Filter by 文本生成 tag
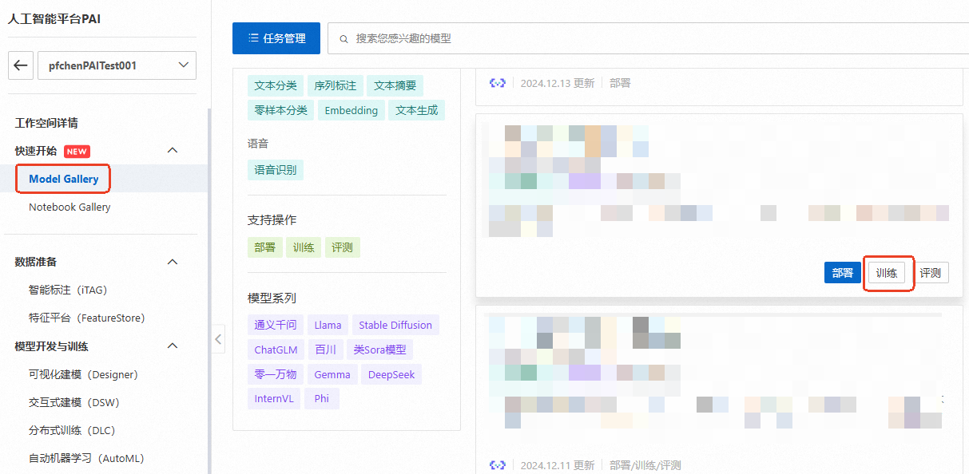The height and width of the screenshot is (474, 969). coord(417,110)
